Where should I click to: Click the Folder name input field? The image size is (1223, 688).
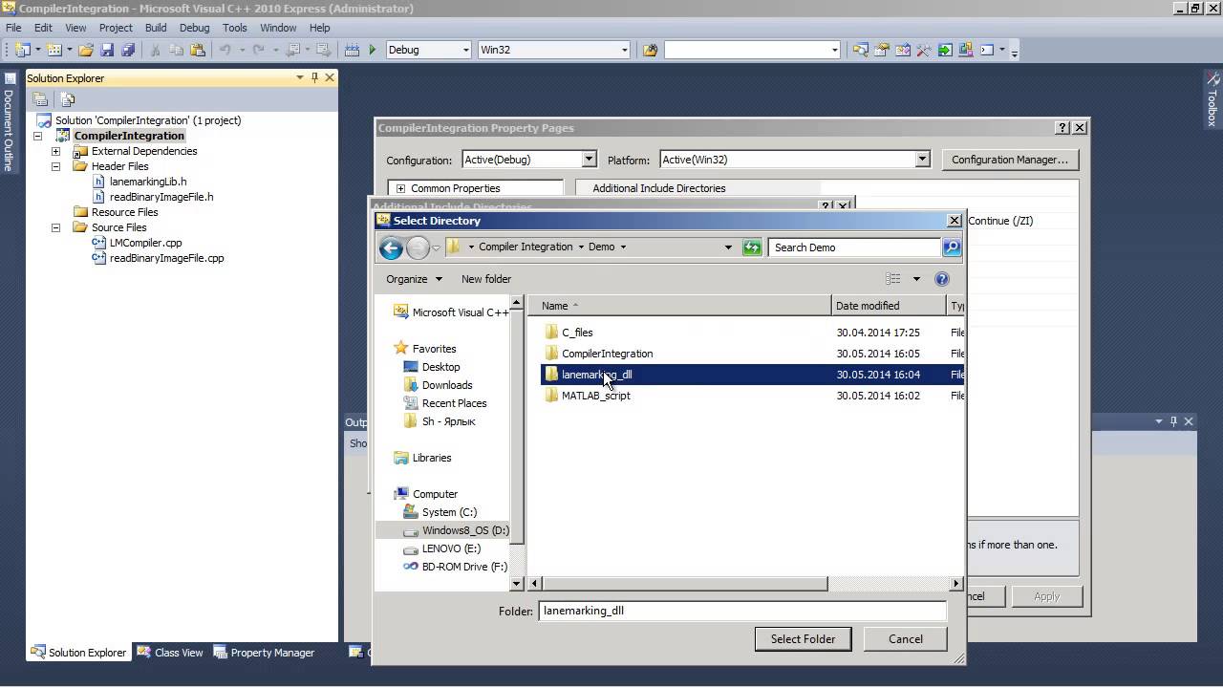click(x=742, y=611)
